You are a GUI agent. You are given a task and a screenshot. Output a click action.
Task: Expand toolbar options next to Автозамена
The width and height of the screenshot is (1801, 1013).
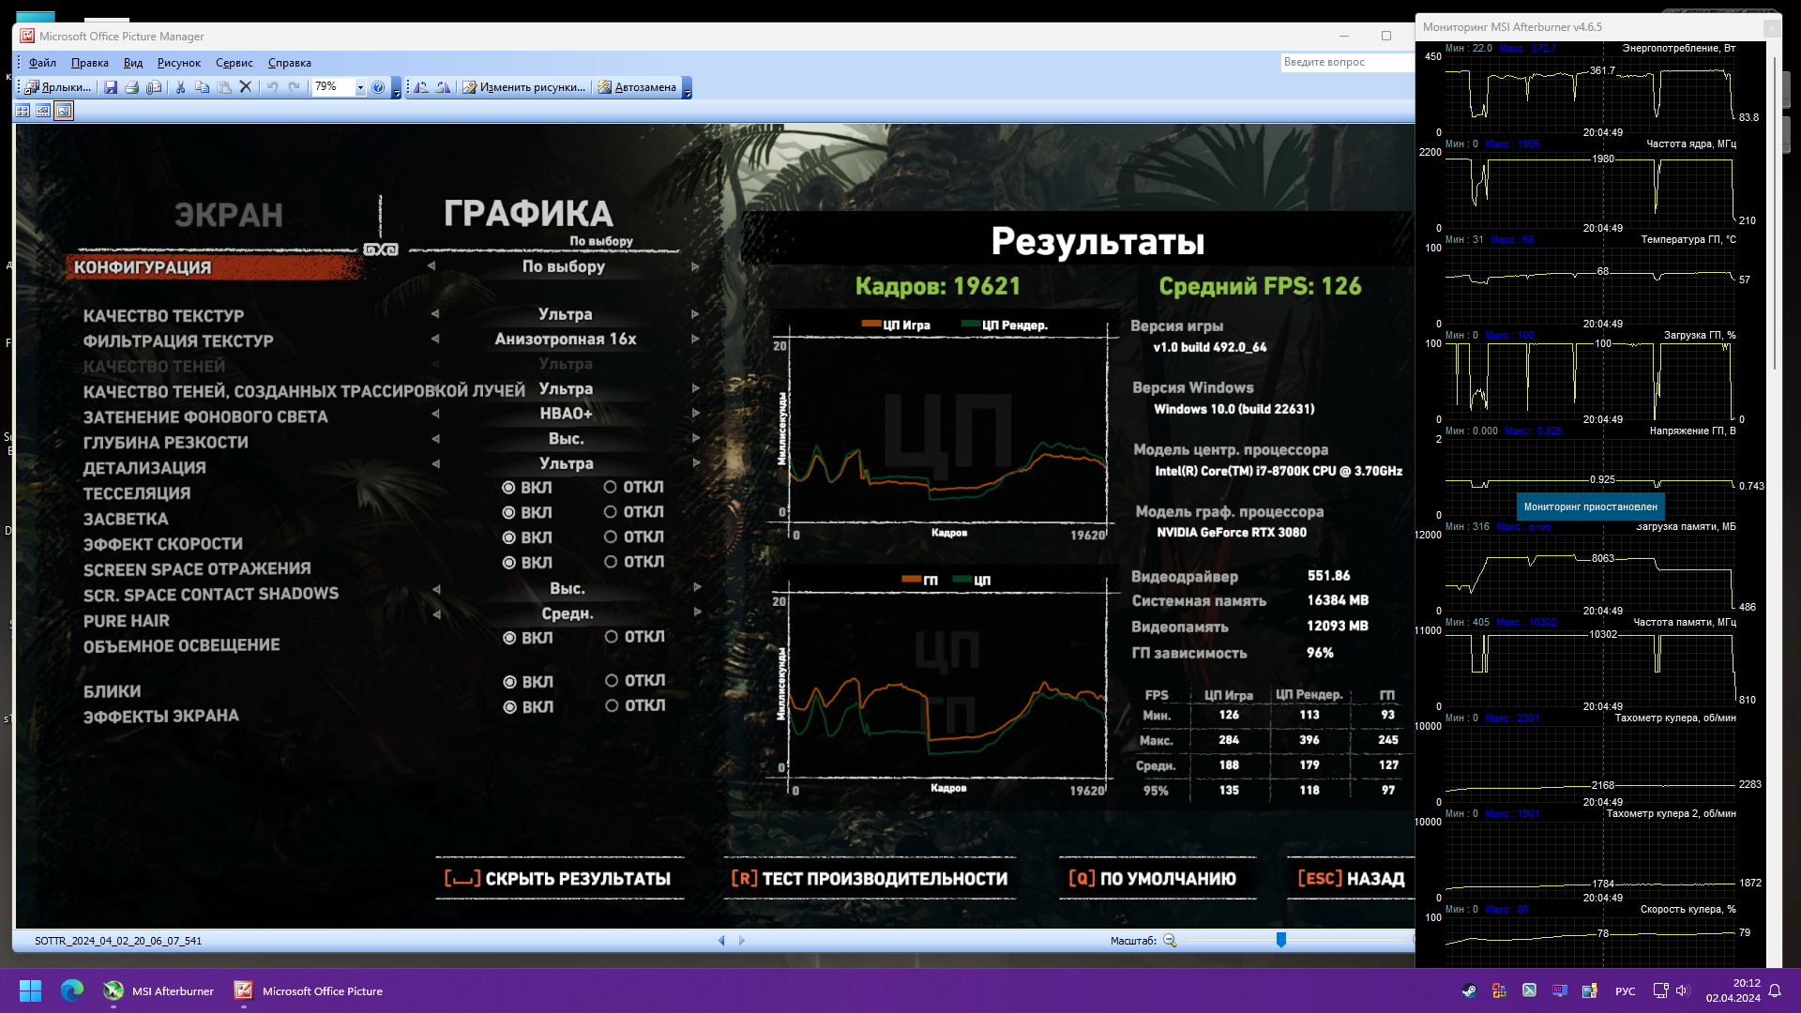pos(688,89)
